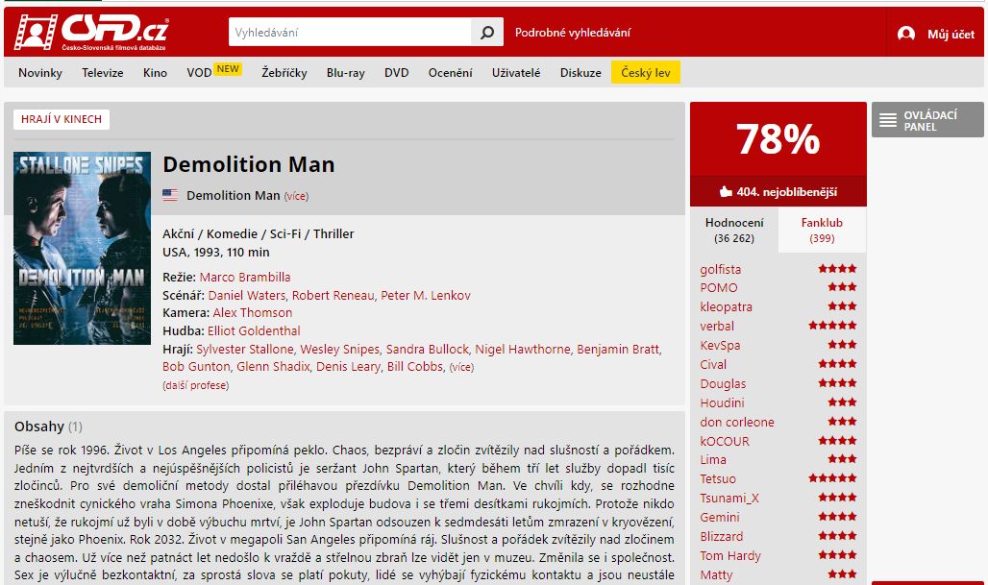Open user Tetsuo's profile
The image size is (988, 585).
[x=718, y=479]
